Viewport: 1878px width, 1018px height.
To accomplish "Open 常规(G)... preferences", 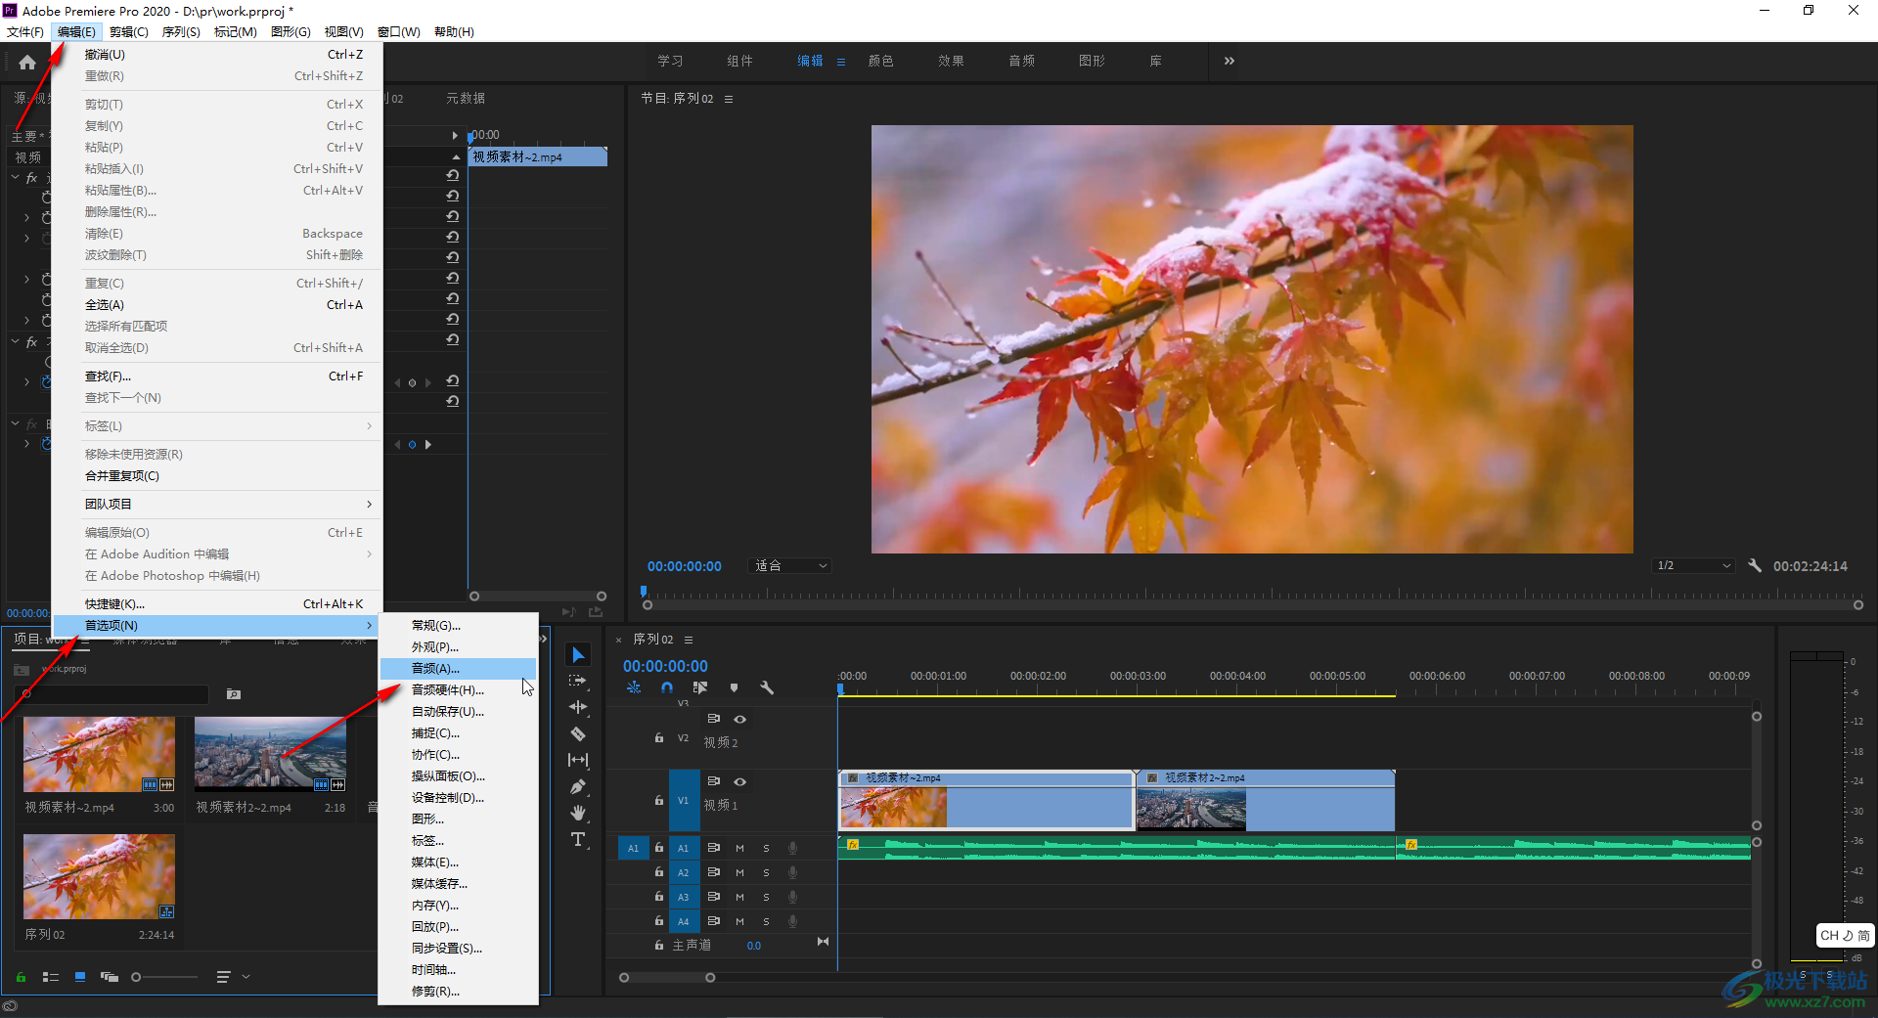I will tap(458, 626).
